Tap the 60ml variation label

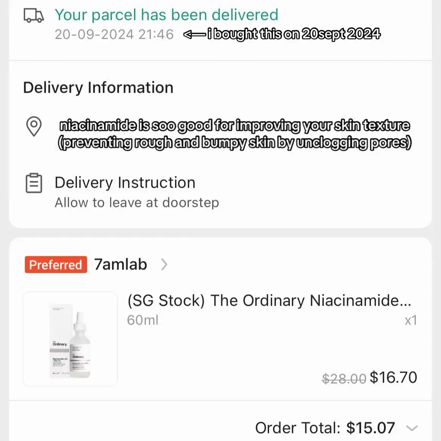click(142, 320)
